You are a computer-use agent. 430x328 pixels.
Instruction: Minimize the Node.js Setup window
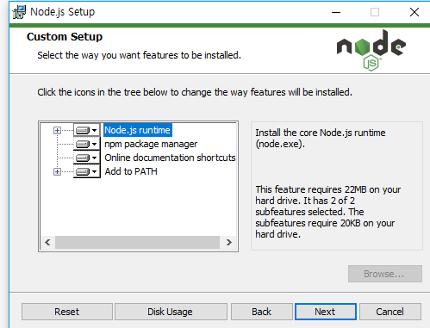[x=336, y=12]
